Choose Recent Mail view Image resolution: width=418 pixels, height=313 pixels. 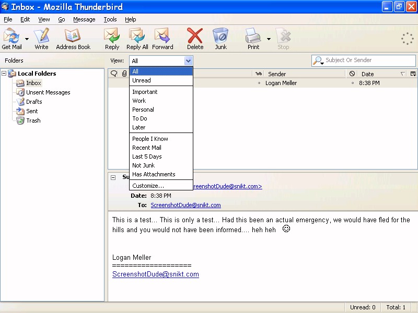(x=161, y=148)
